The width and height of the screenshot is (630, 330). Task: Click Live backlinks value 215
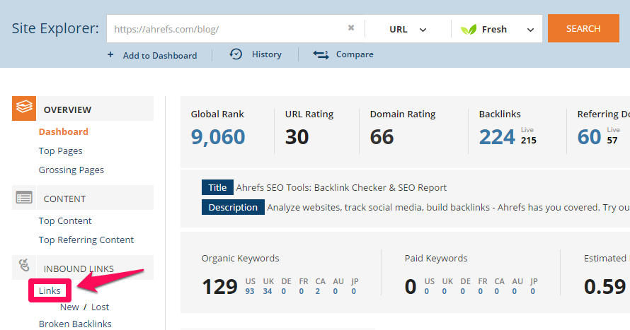pos(528,141)
